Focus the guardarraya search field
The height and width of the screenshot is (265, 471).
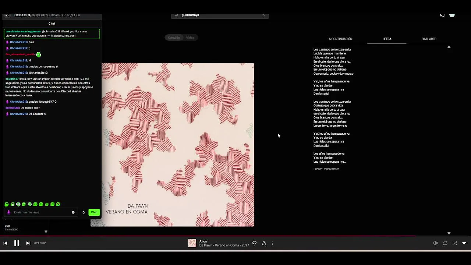(x=220, y=15)
